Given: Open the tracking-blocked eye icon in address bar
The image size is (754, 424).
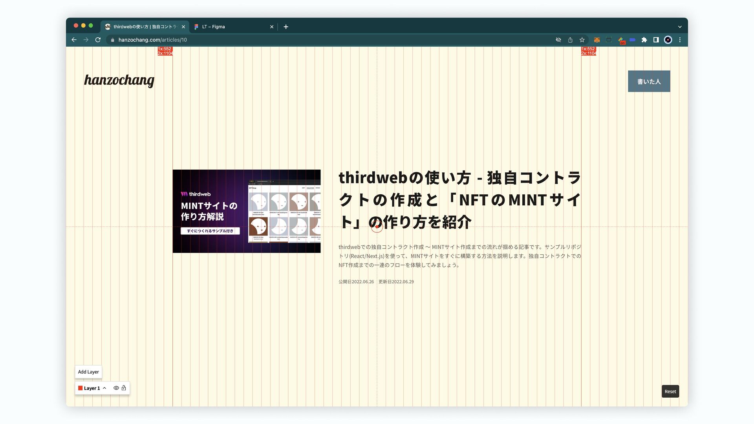Looking at the screenshot, I should coord(558,40).
